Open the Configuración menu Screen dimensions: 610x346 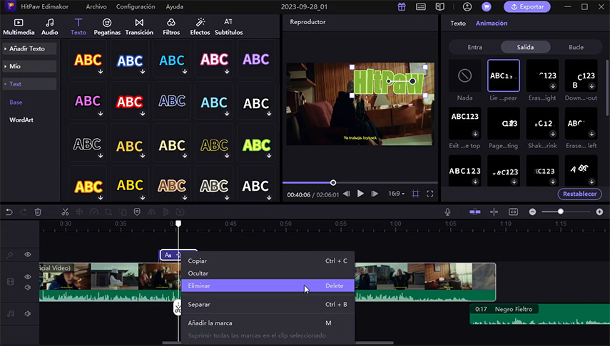(136, 6)
